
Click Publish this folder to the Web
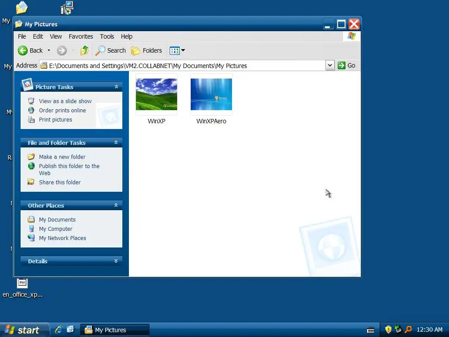69,169
